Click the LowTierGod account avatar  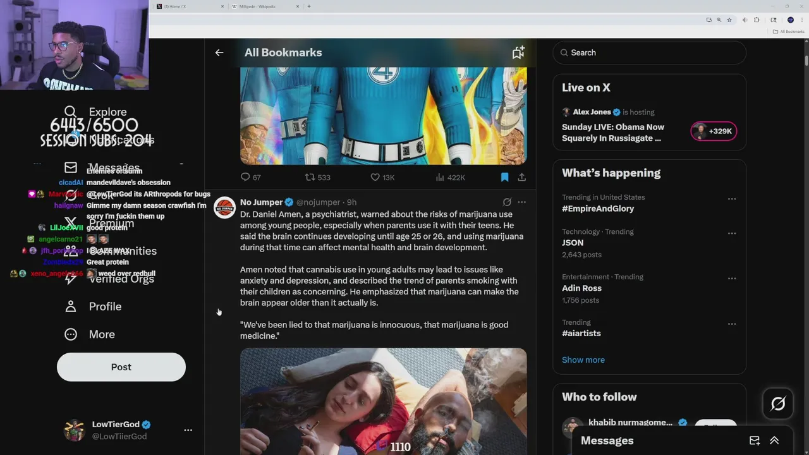point(75,430)
